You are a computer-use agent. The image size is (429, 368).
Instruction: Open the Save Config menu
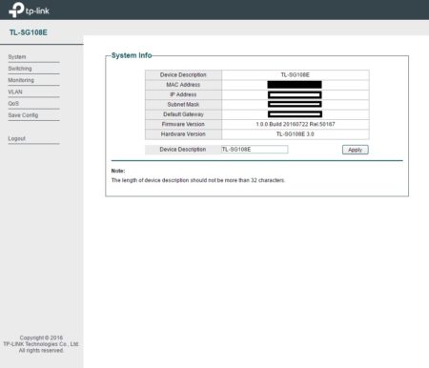click(23, 115)
